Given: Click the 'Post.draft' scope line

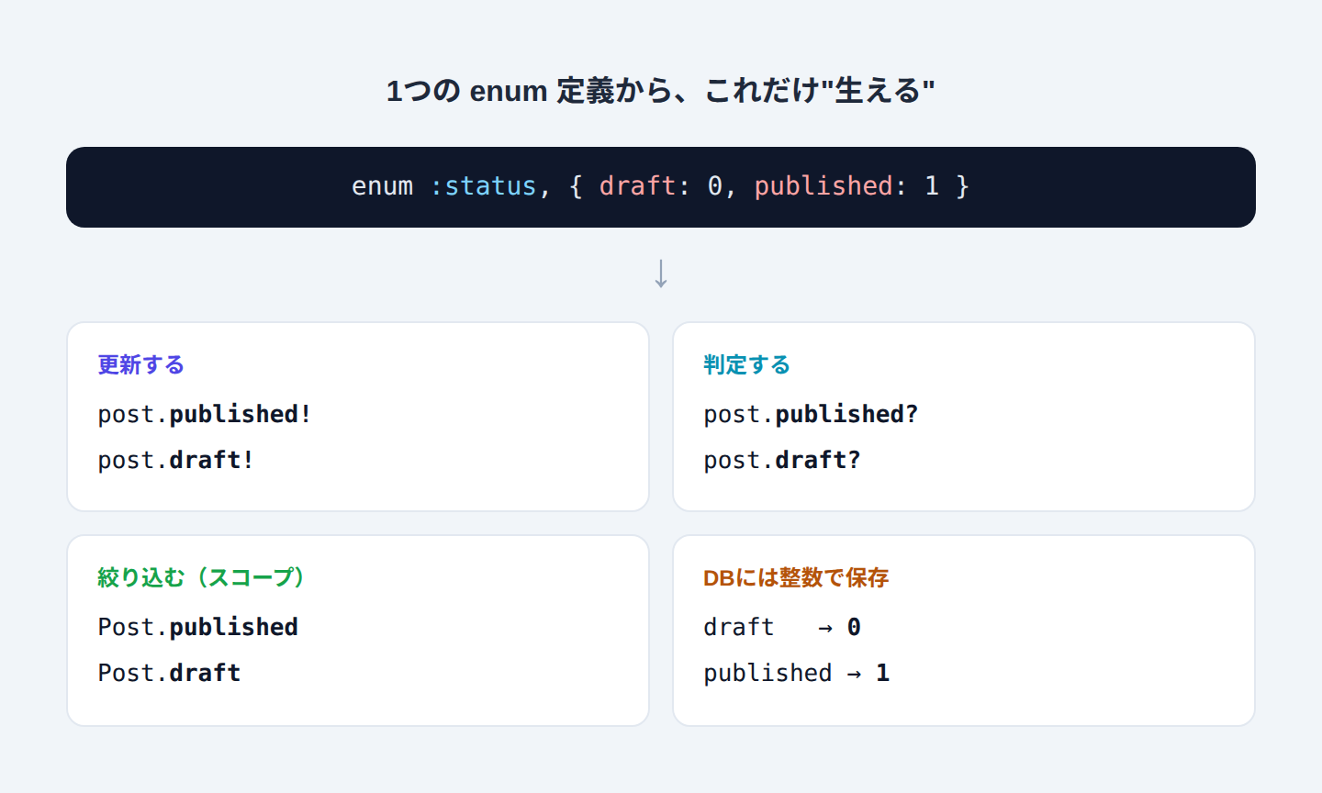Looking at the screenshot, I should [x=169, y=673].
